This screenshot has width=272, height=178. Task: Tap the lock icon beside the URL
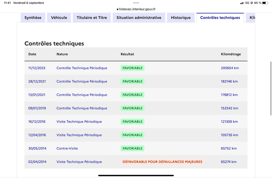click(117, 9)
